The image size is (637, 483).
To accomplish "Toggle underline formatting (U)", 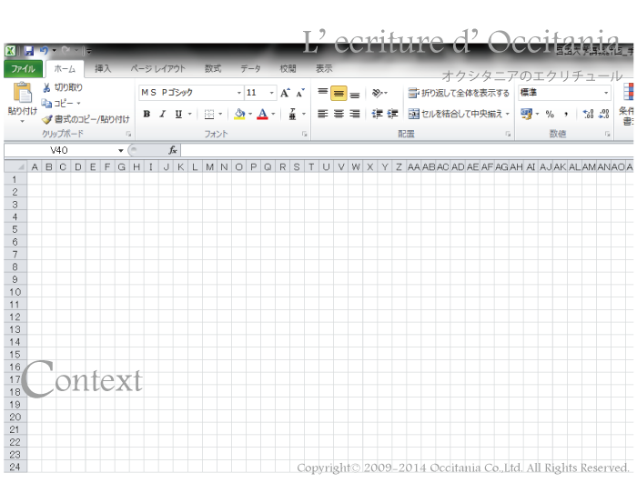I will 178,114.
